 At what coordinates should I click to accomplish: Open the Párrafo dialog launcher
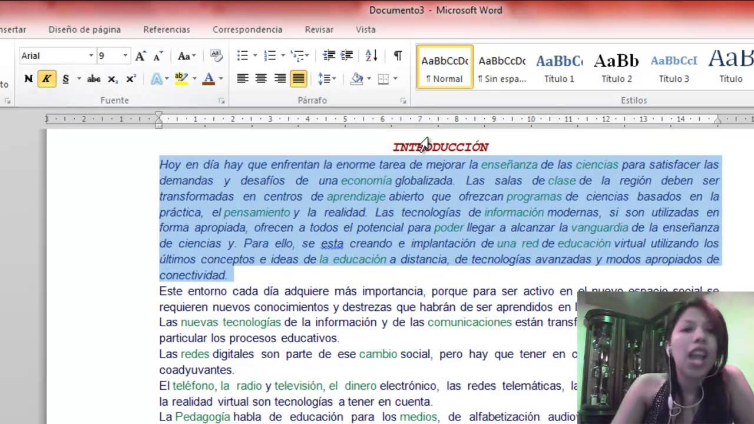pyautogui.click(x=403, y=101)
